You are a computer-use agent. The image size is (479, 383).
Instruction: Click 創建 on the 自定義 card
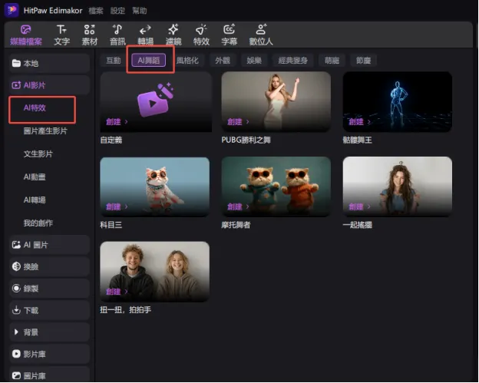click(116, 121)
